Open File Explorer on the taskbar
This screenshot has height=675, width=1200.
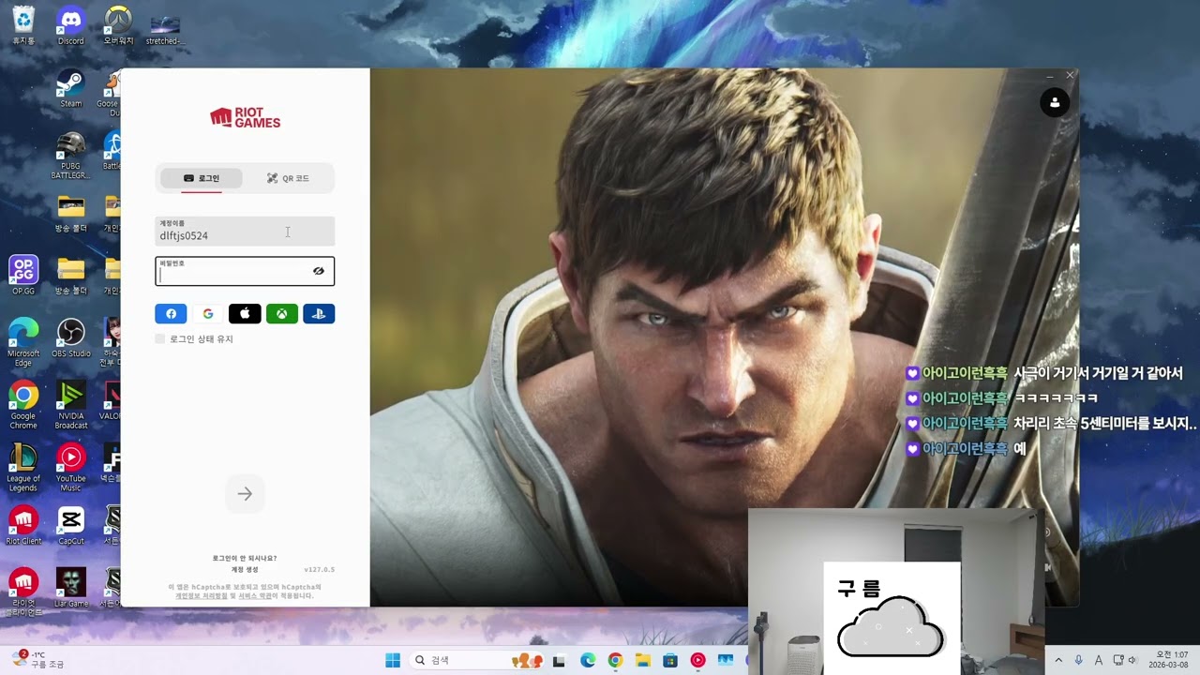[643, 660]
